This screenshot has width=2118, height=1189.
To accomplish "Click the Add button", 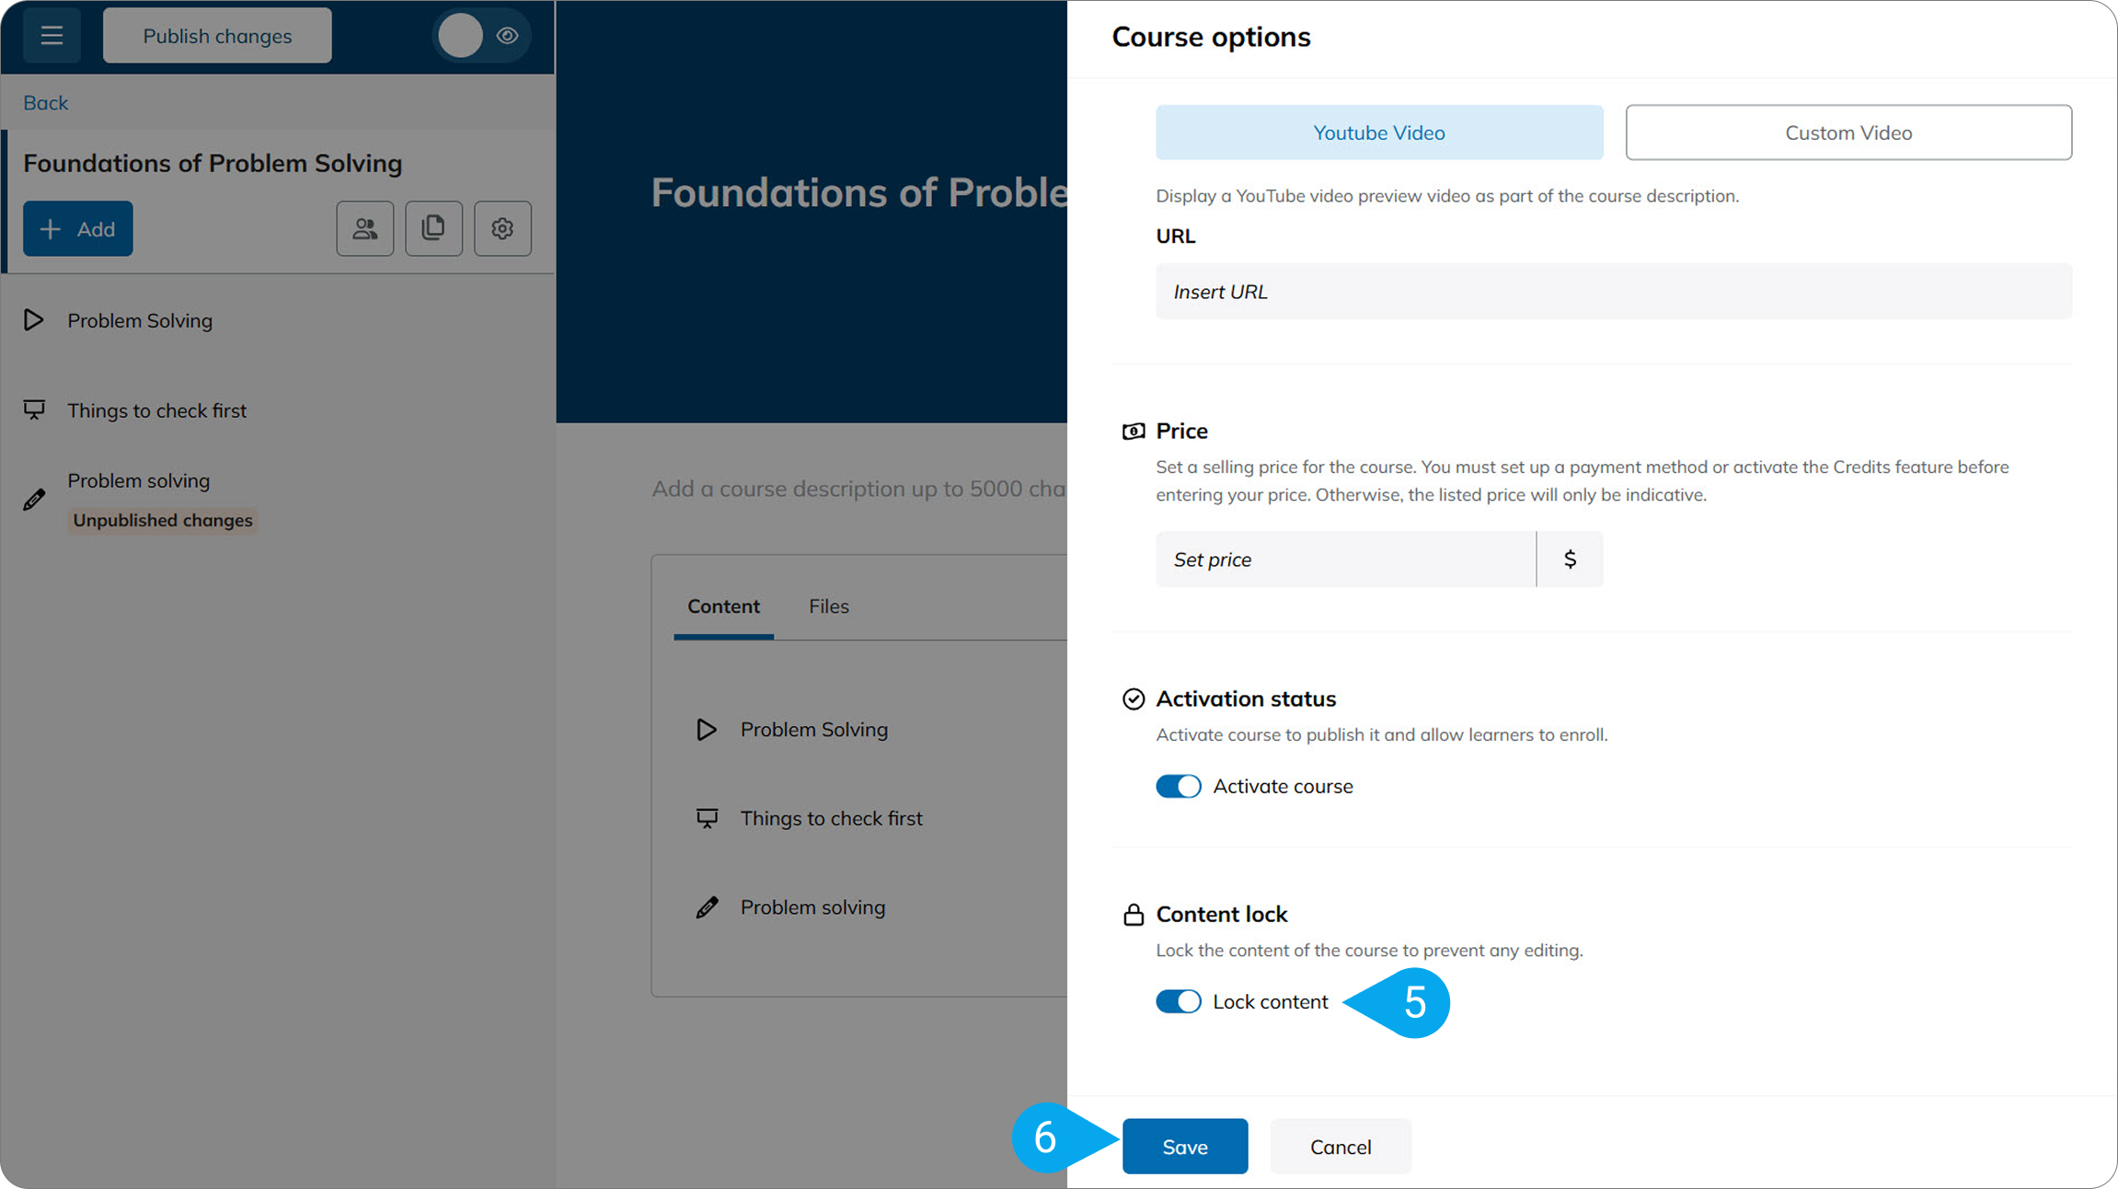I will tap(78, 228).
